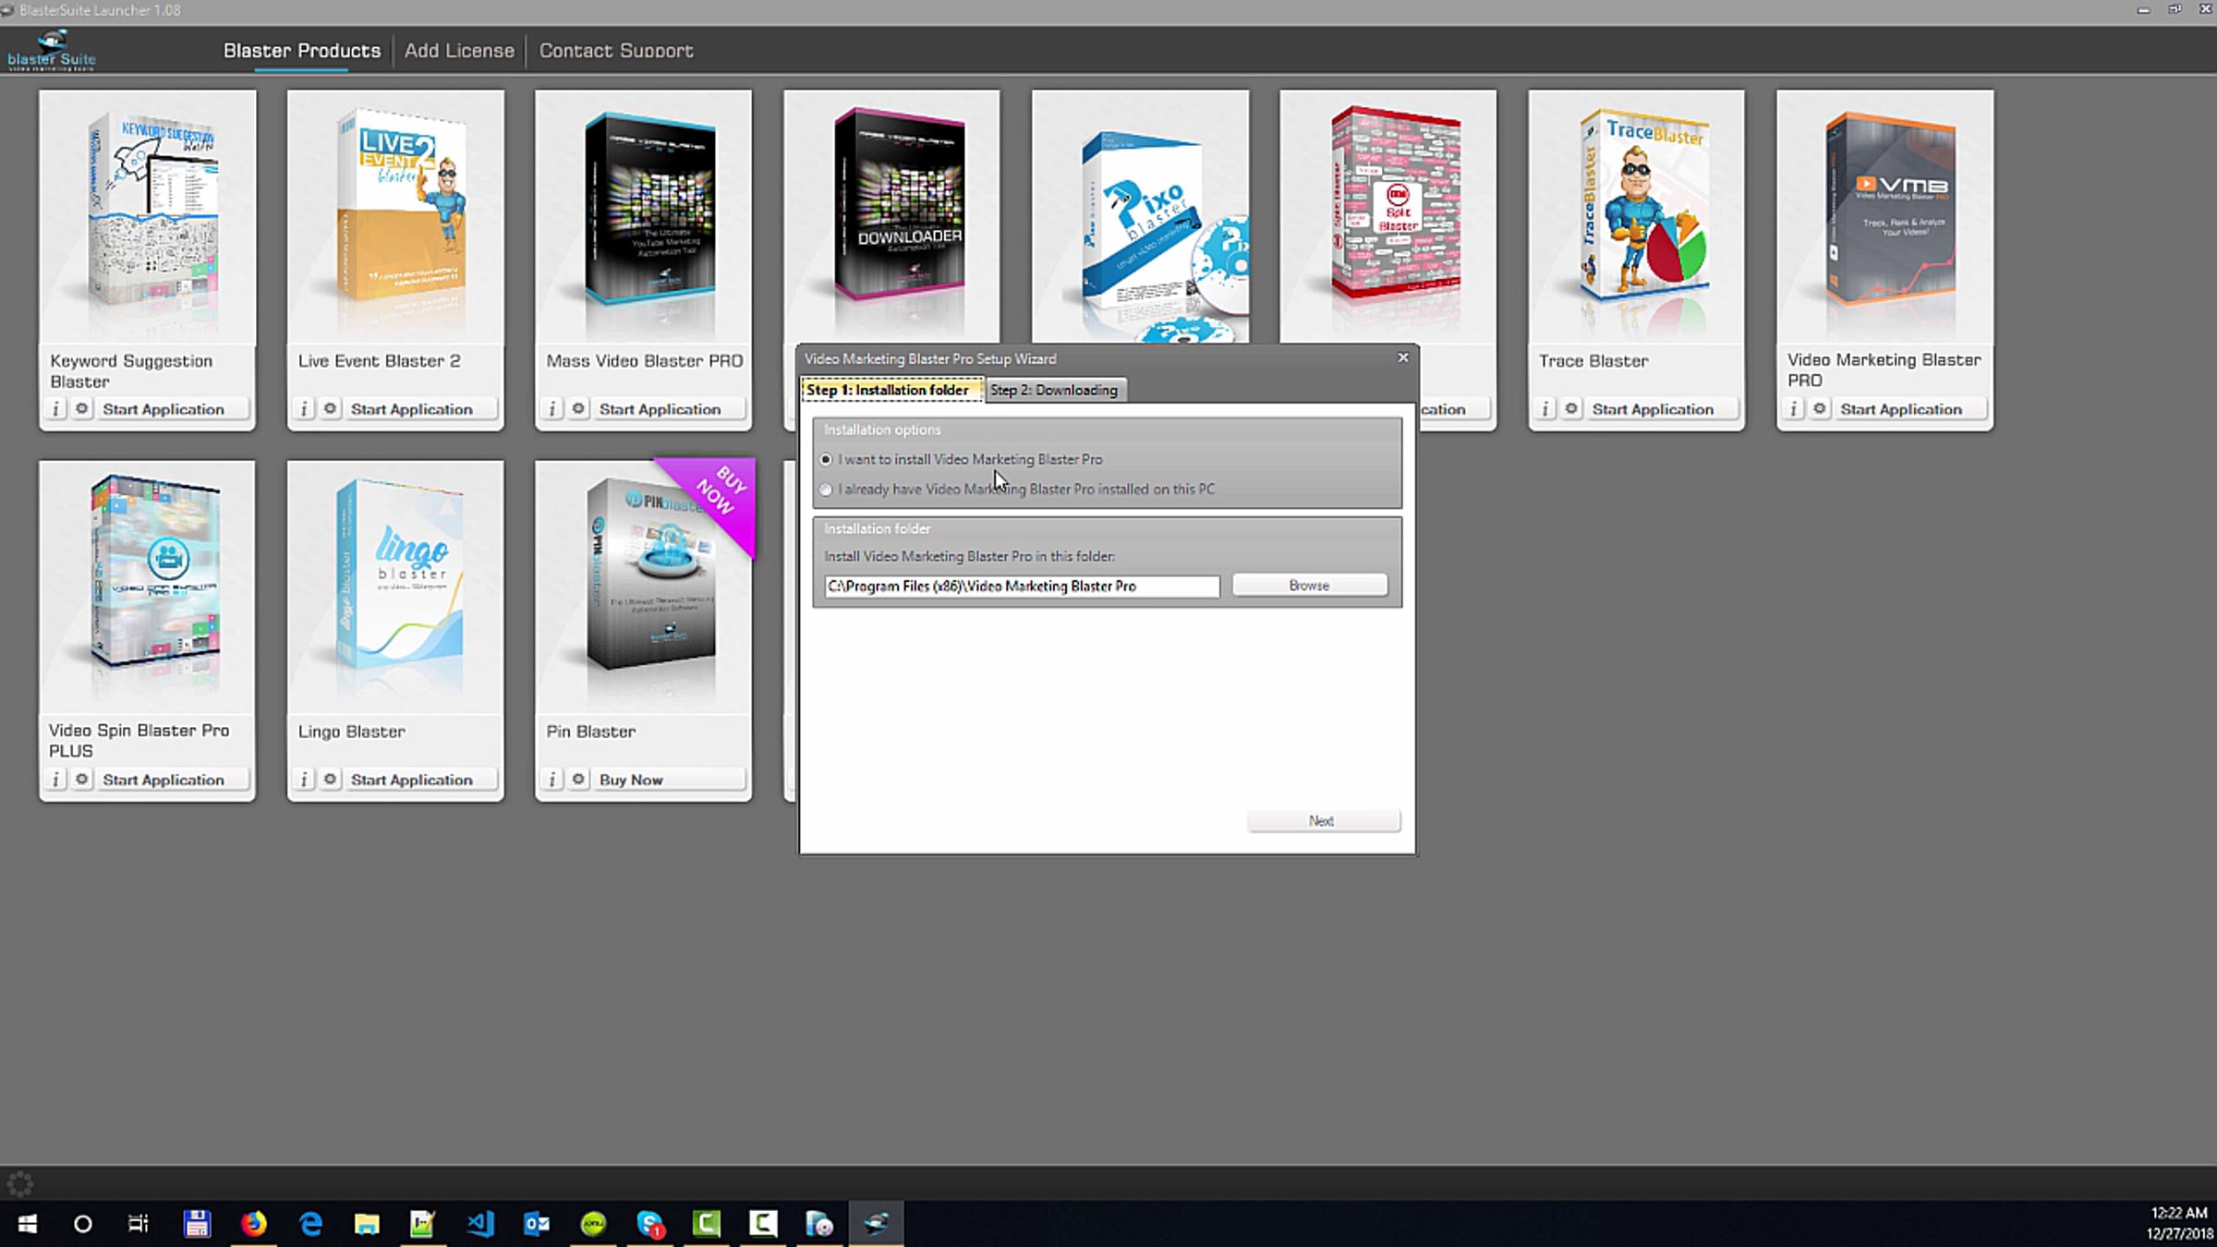Show info for Lingo Blaster

pos(304,780)
